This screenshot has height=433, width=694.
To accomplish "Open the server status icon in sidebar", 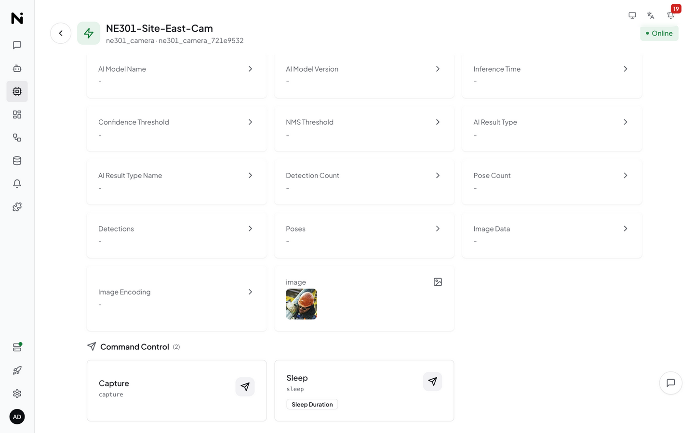I will (17, 347).
